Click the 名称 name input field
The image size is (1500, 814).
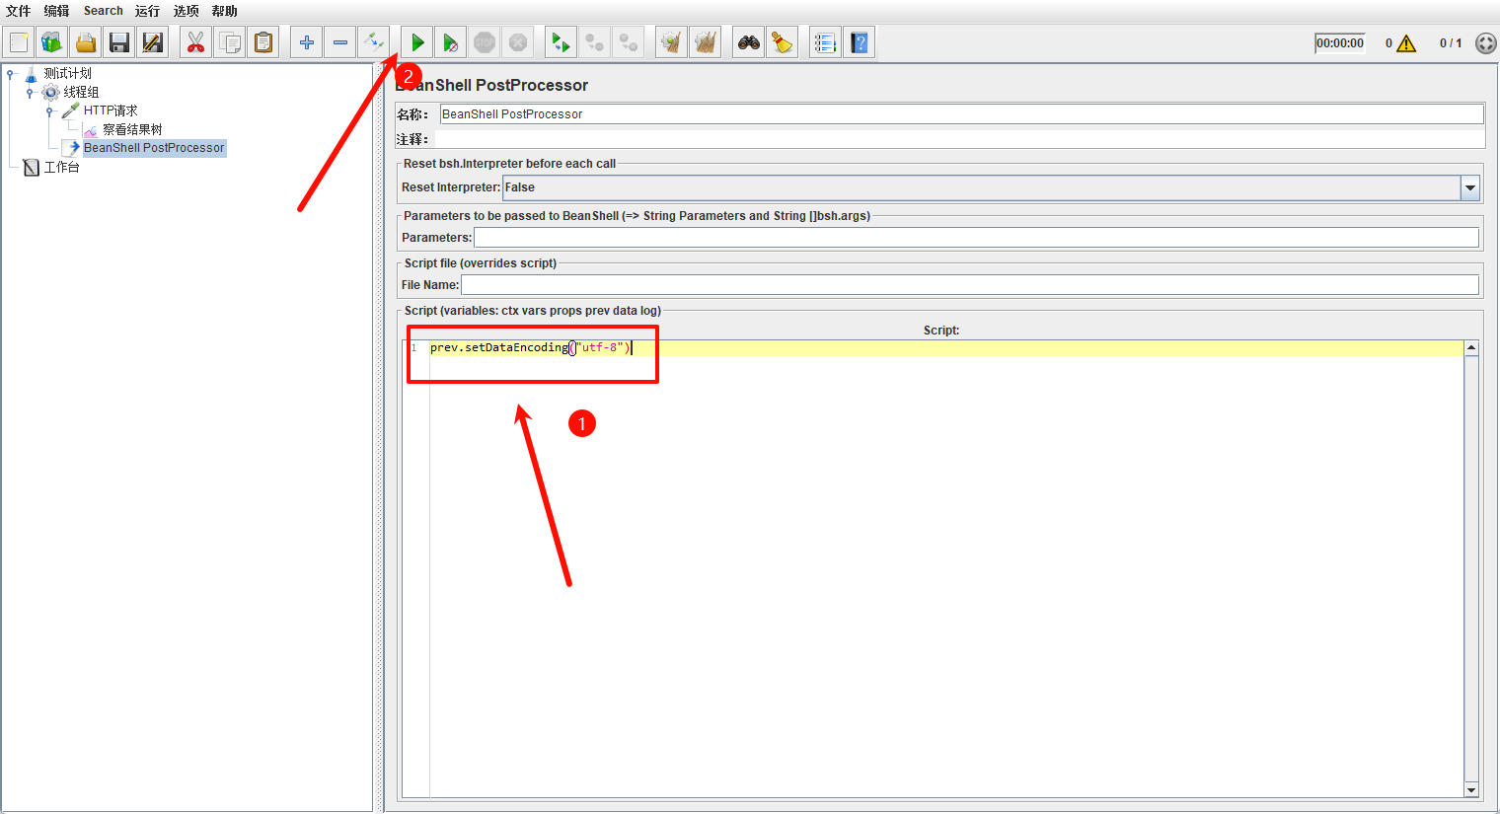pos(961,114)
